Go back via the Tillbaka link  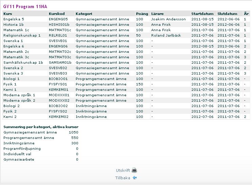coord(123,178)
